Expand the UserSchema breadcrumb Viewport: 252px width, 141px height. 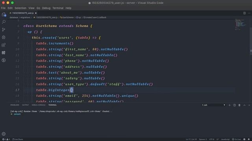67,17
